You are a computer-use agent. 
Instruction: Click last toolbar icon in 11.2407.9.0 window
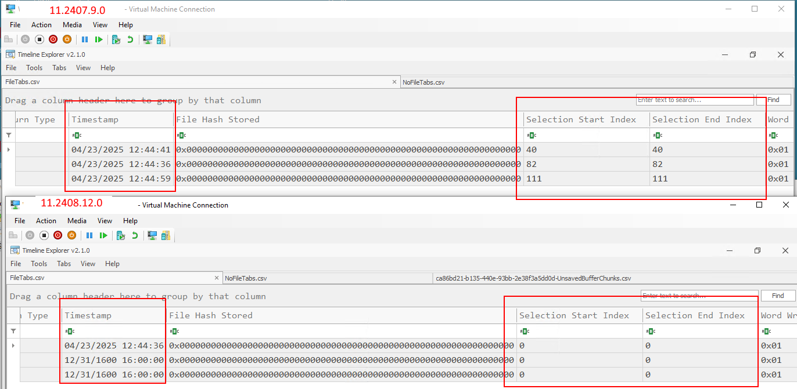(x=161, y=39)
